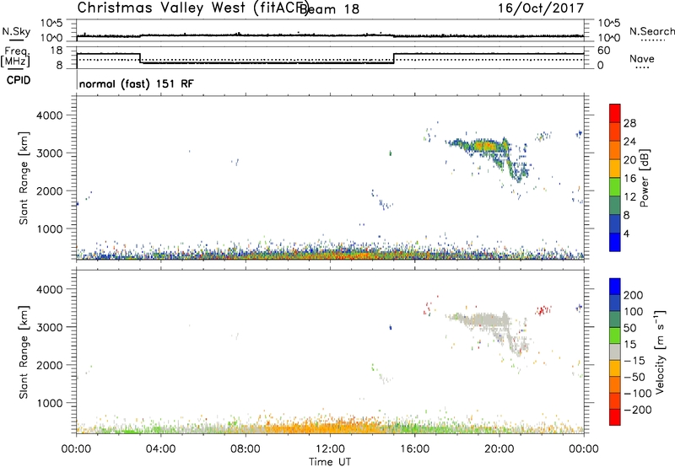Click the 'Freq. [MHz]' axis label
The width and height of the screenshot is (675, 467).
click(x=17, y=57)
